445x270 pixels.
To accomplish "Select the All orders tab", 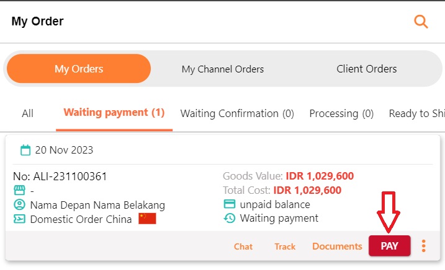I will click(x=27, y=113).
